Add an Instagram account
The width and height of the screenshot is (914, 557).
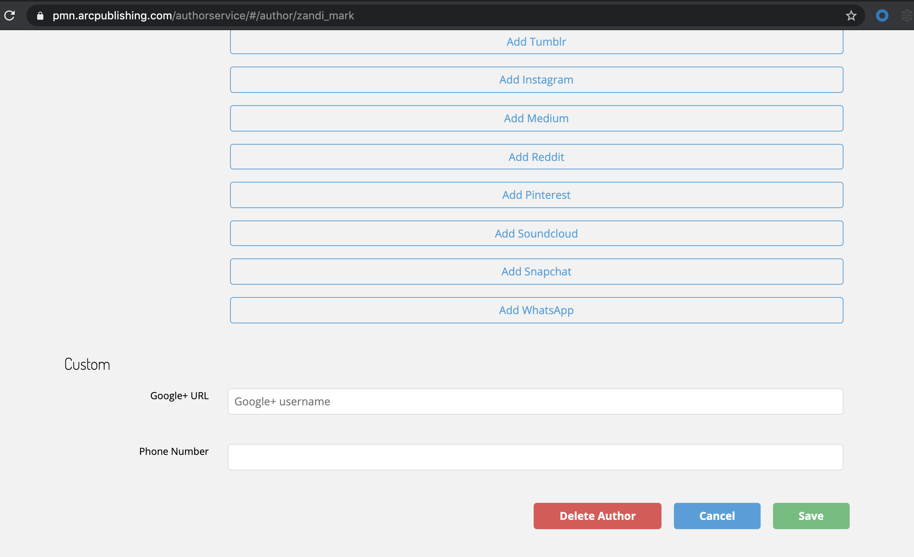pyautogui.click(x=536, y=80)
